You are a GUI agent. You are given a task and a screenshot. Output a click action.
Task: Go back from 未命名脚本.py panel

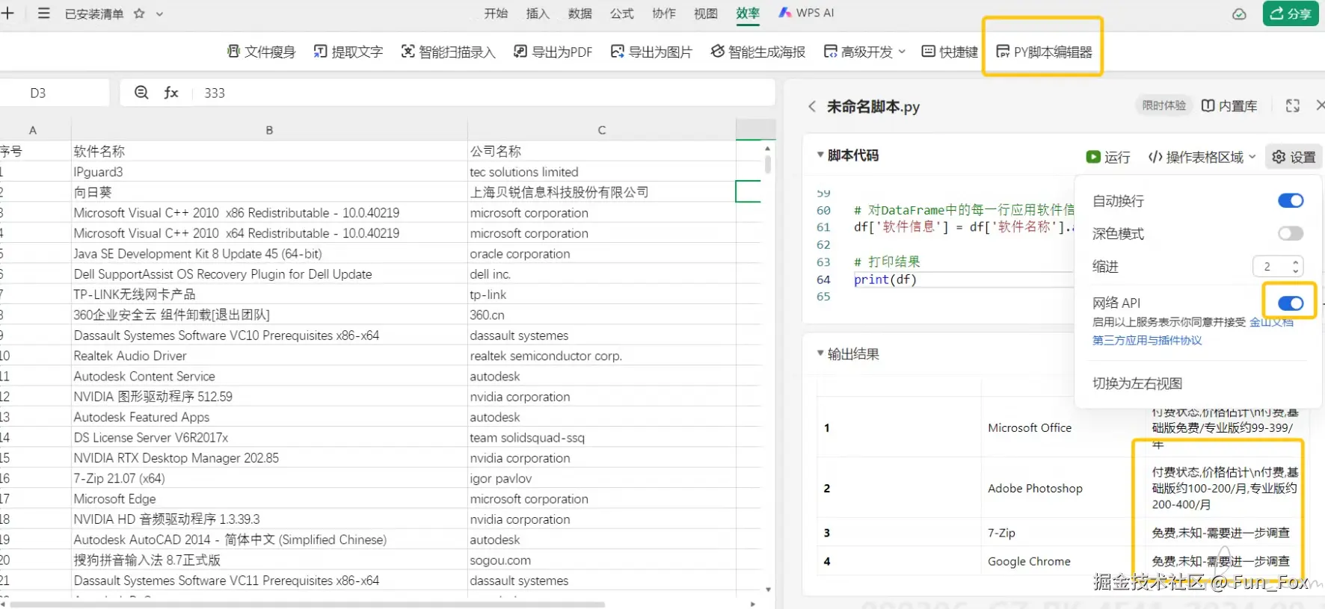coord(812,106)
